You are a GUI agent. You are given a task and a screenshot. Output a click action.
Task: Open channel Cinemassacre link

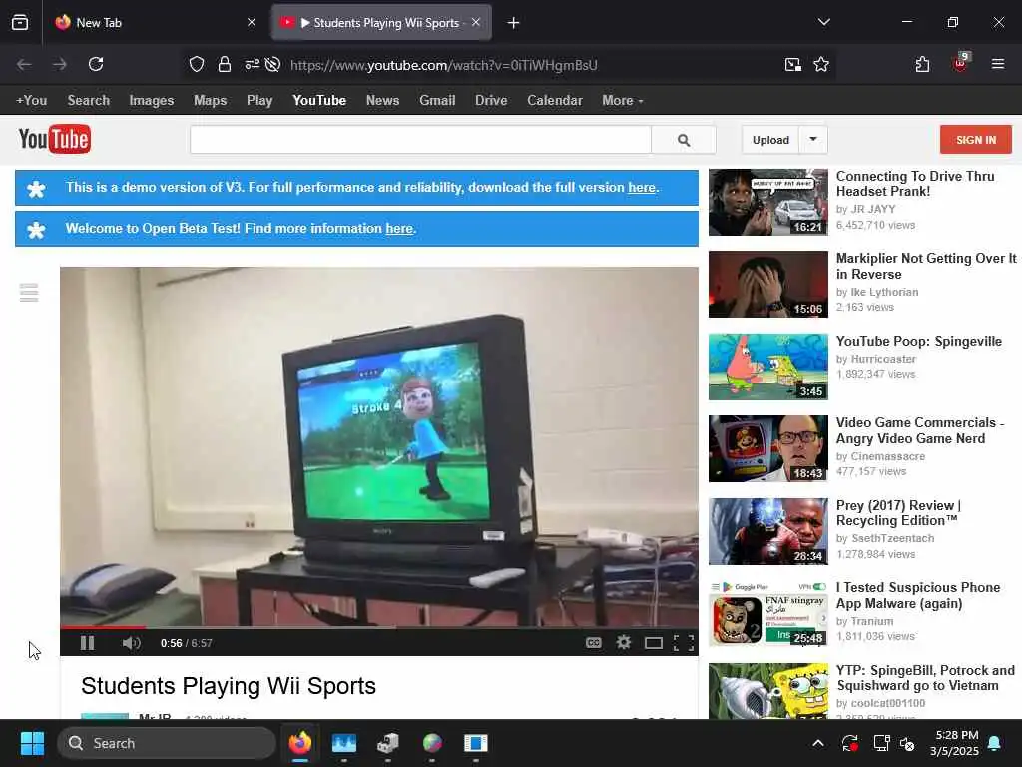click(x=887, y=456)
